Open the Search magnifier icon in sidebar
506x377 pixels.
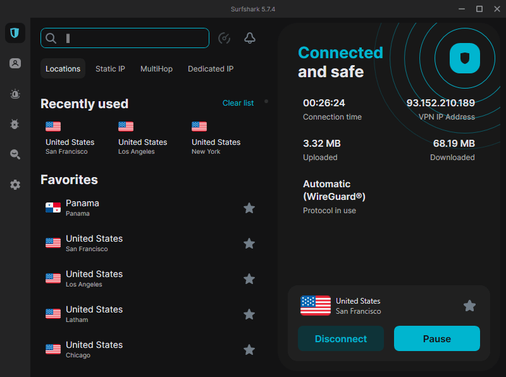pos(15,154)
